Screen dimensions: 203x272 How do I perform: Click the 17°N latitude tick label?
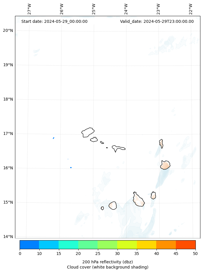pos(8,134)
